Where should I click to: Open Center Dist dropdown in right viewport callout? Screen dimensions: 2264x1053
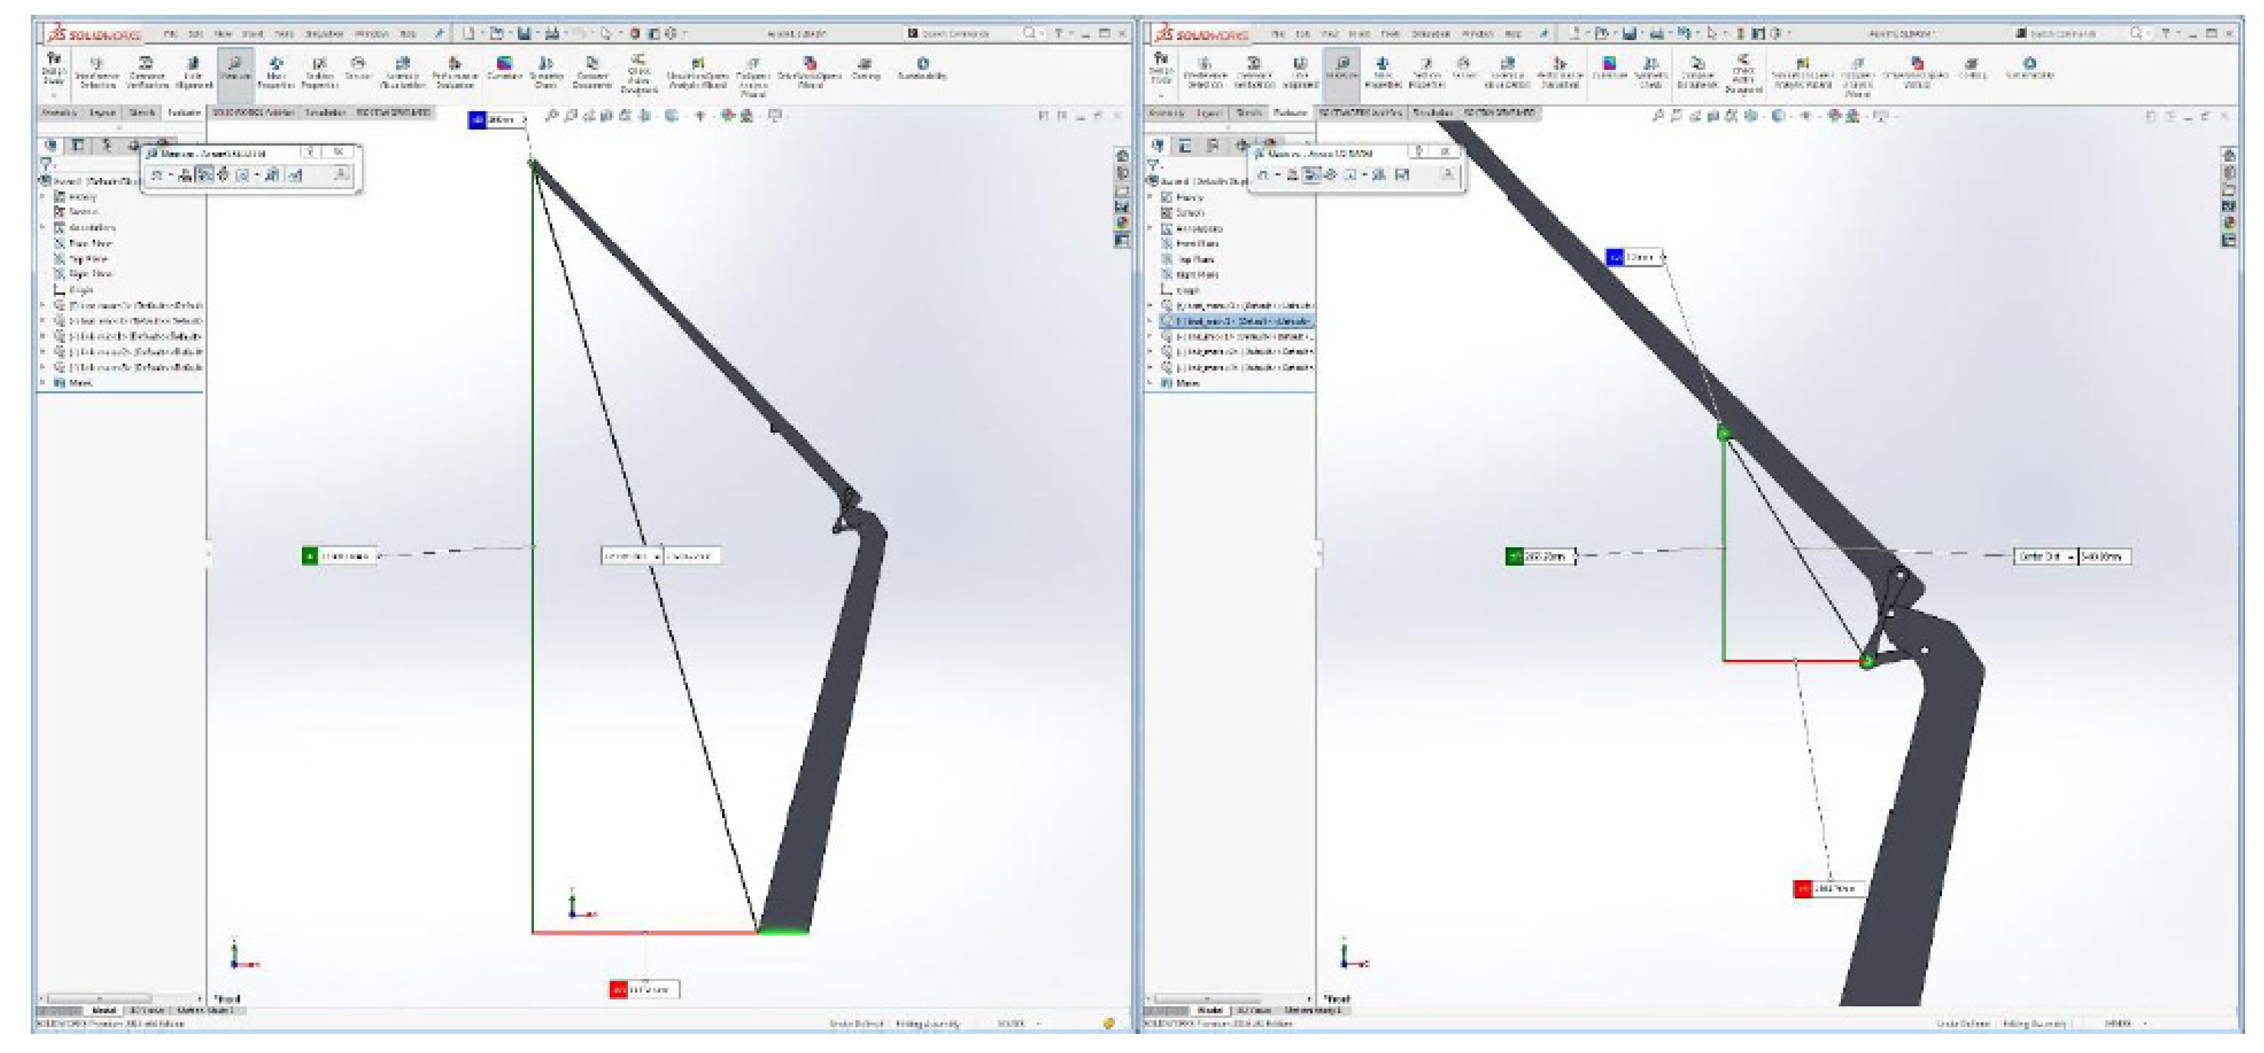click(x=2071, y=557)
